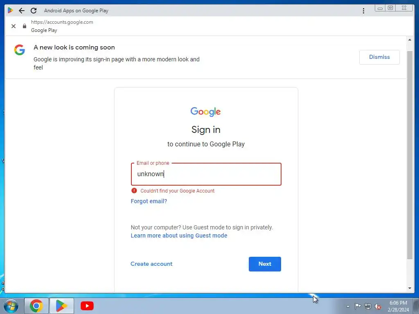419x314 pixels.
Task: Show hidden system tray icons
Action: pos(348,306)
